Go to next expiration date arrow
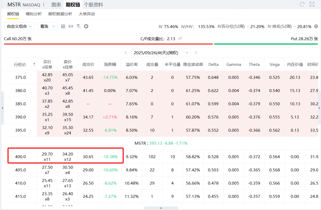This screenshot has width=321, height=210. tap(196, 53)
